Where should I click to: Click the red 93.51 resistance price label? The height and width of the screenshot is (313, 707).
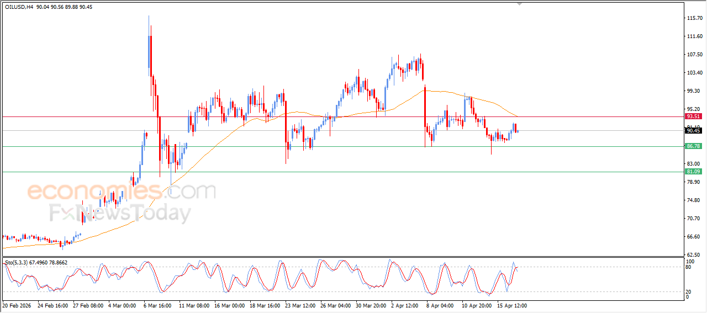693,116
